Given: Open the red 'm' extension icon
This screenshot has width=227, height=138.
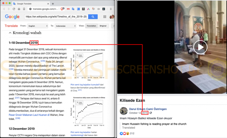Looking at the screenshot, I should click(68, 9).
